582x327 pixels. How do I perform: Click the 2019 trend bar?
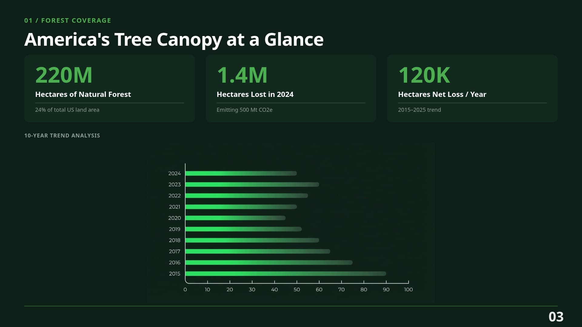point(242,229)
